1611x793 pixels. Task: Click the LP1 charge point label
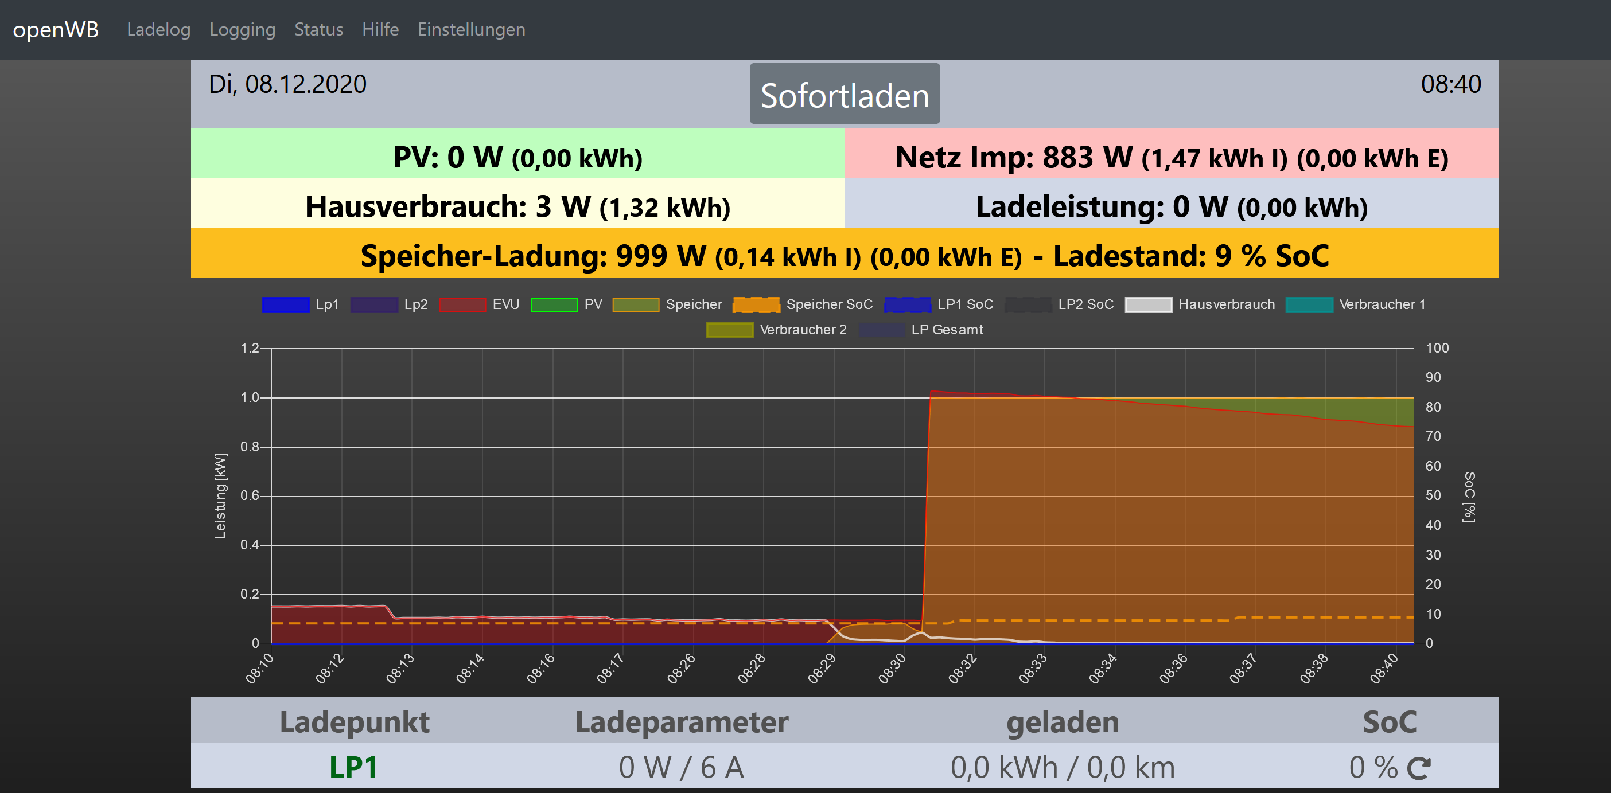pyautogui.click(x=353, y=767)
